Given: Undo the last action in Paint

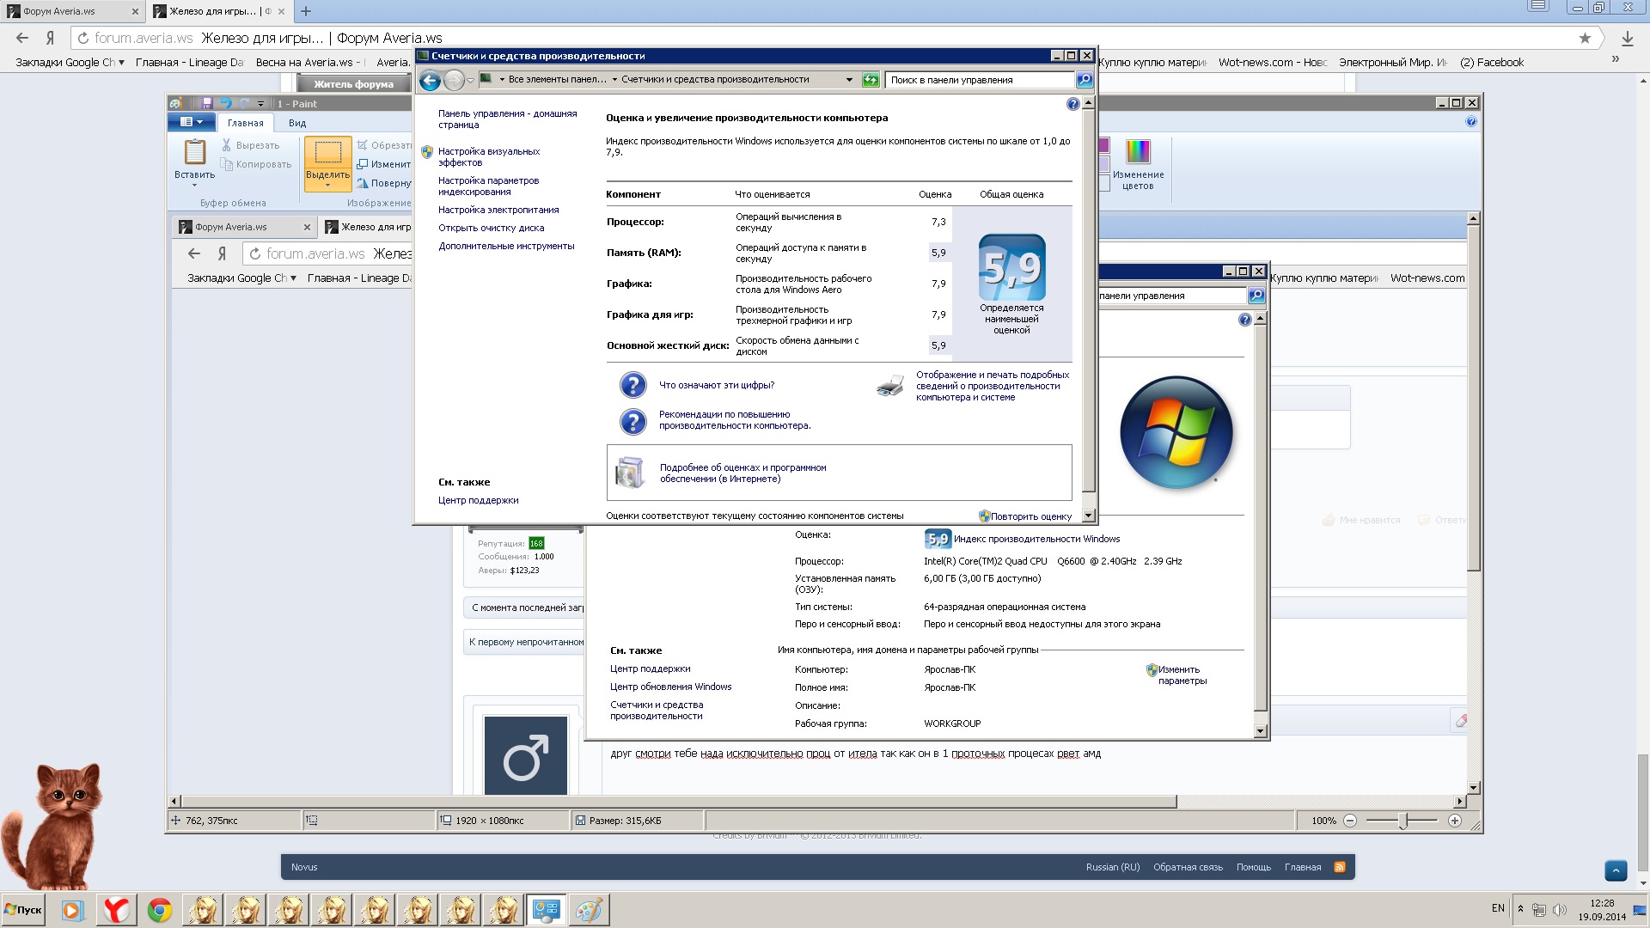Looking at the screenshot, I should point(226,103).
